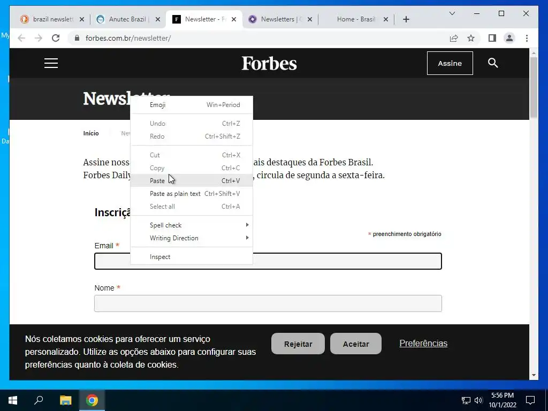Close the 'Home - Brasil' tab
Image resolution: width=548 pixels, height=411 pixels.
[385, 19]
